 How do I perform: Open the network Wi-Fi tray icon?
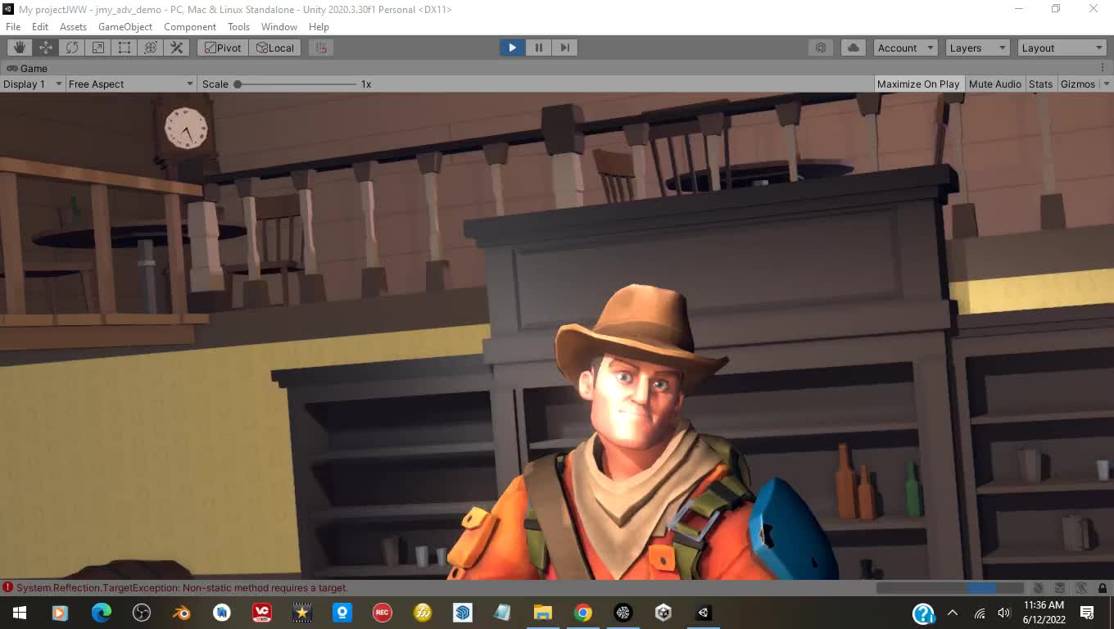coord(980,613)
